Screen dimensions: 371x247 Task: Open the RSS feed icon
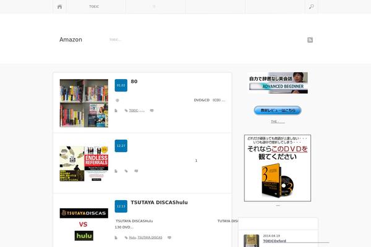pyautogui.click(x=310, y=40)
